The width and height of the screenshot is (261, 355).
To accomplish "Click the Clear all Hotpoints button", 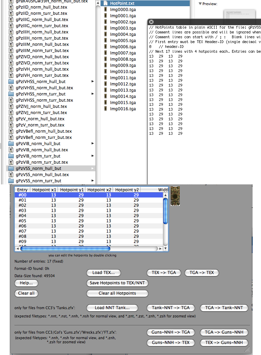I will (117, 293).
